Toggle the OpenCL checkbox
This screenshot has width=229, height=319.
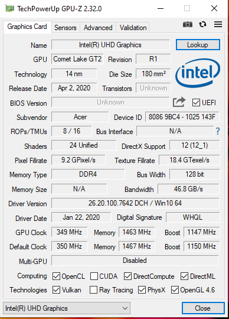point(56,276)
